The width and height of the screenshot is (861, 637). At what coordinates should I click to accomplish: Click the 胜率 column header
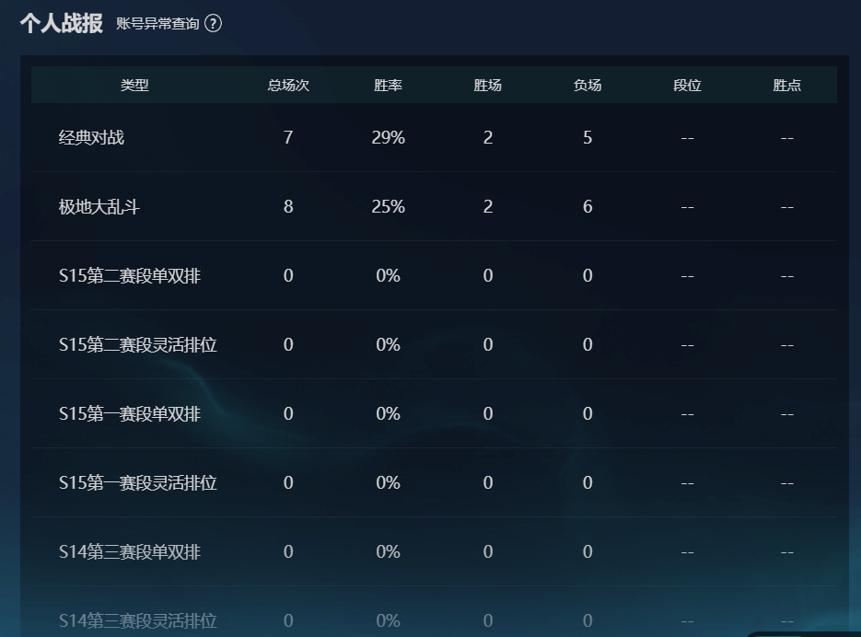389,85
